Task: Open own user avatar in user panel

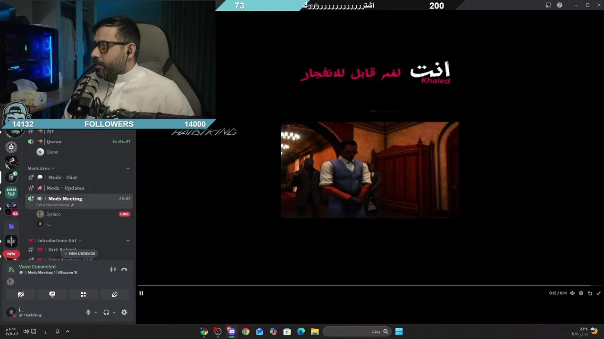Action: pyautogui.click(x=11, y=312)
